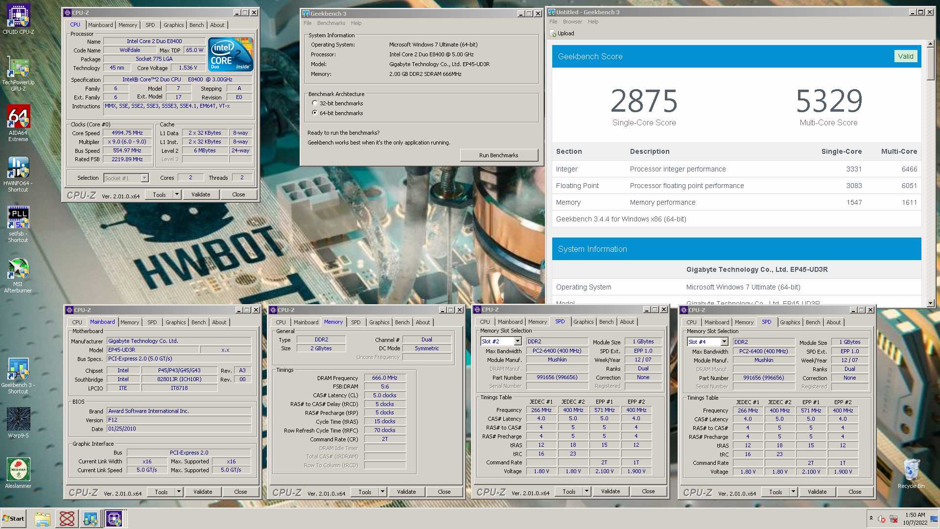The image size is (940, 529).
Task: Click the Geekbench taskbar icon
Action: click(91, 519)
